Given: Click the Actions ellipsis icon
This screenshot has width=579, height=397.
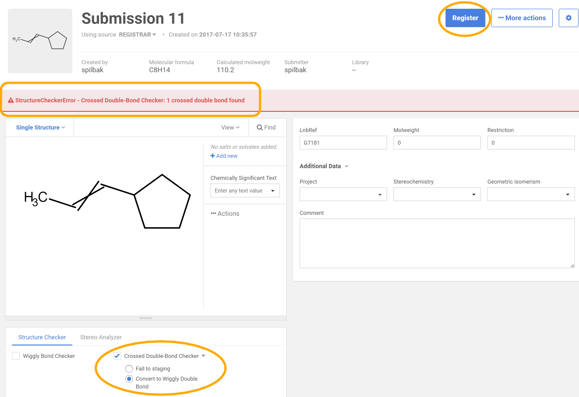Looking at the screenshot, I should [213, 213].
